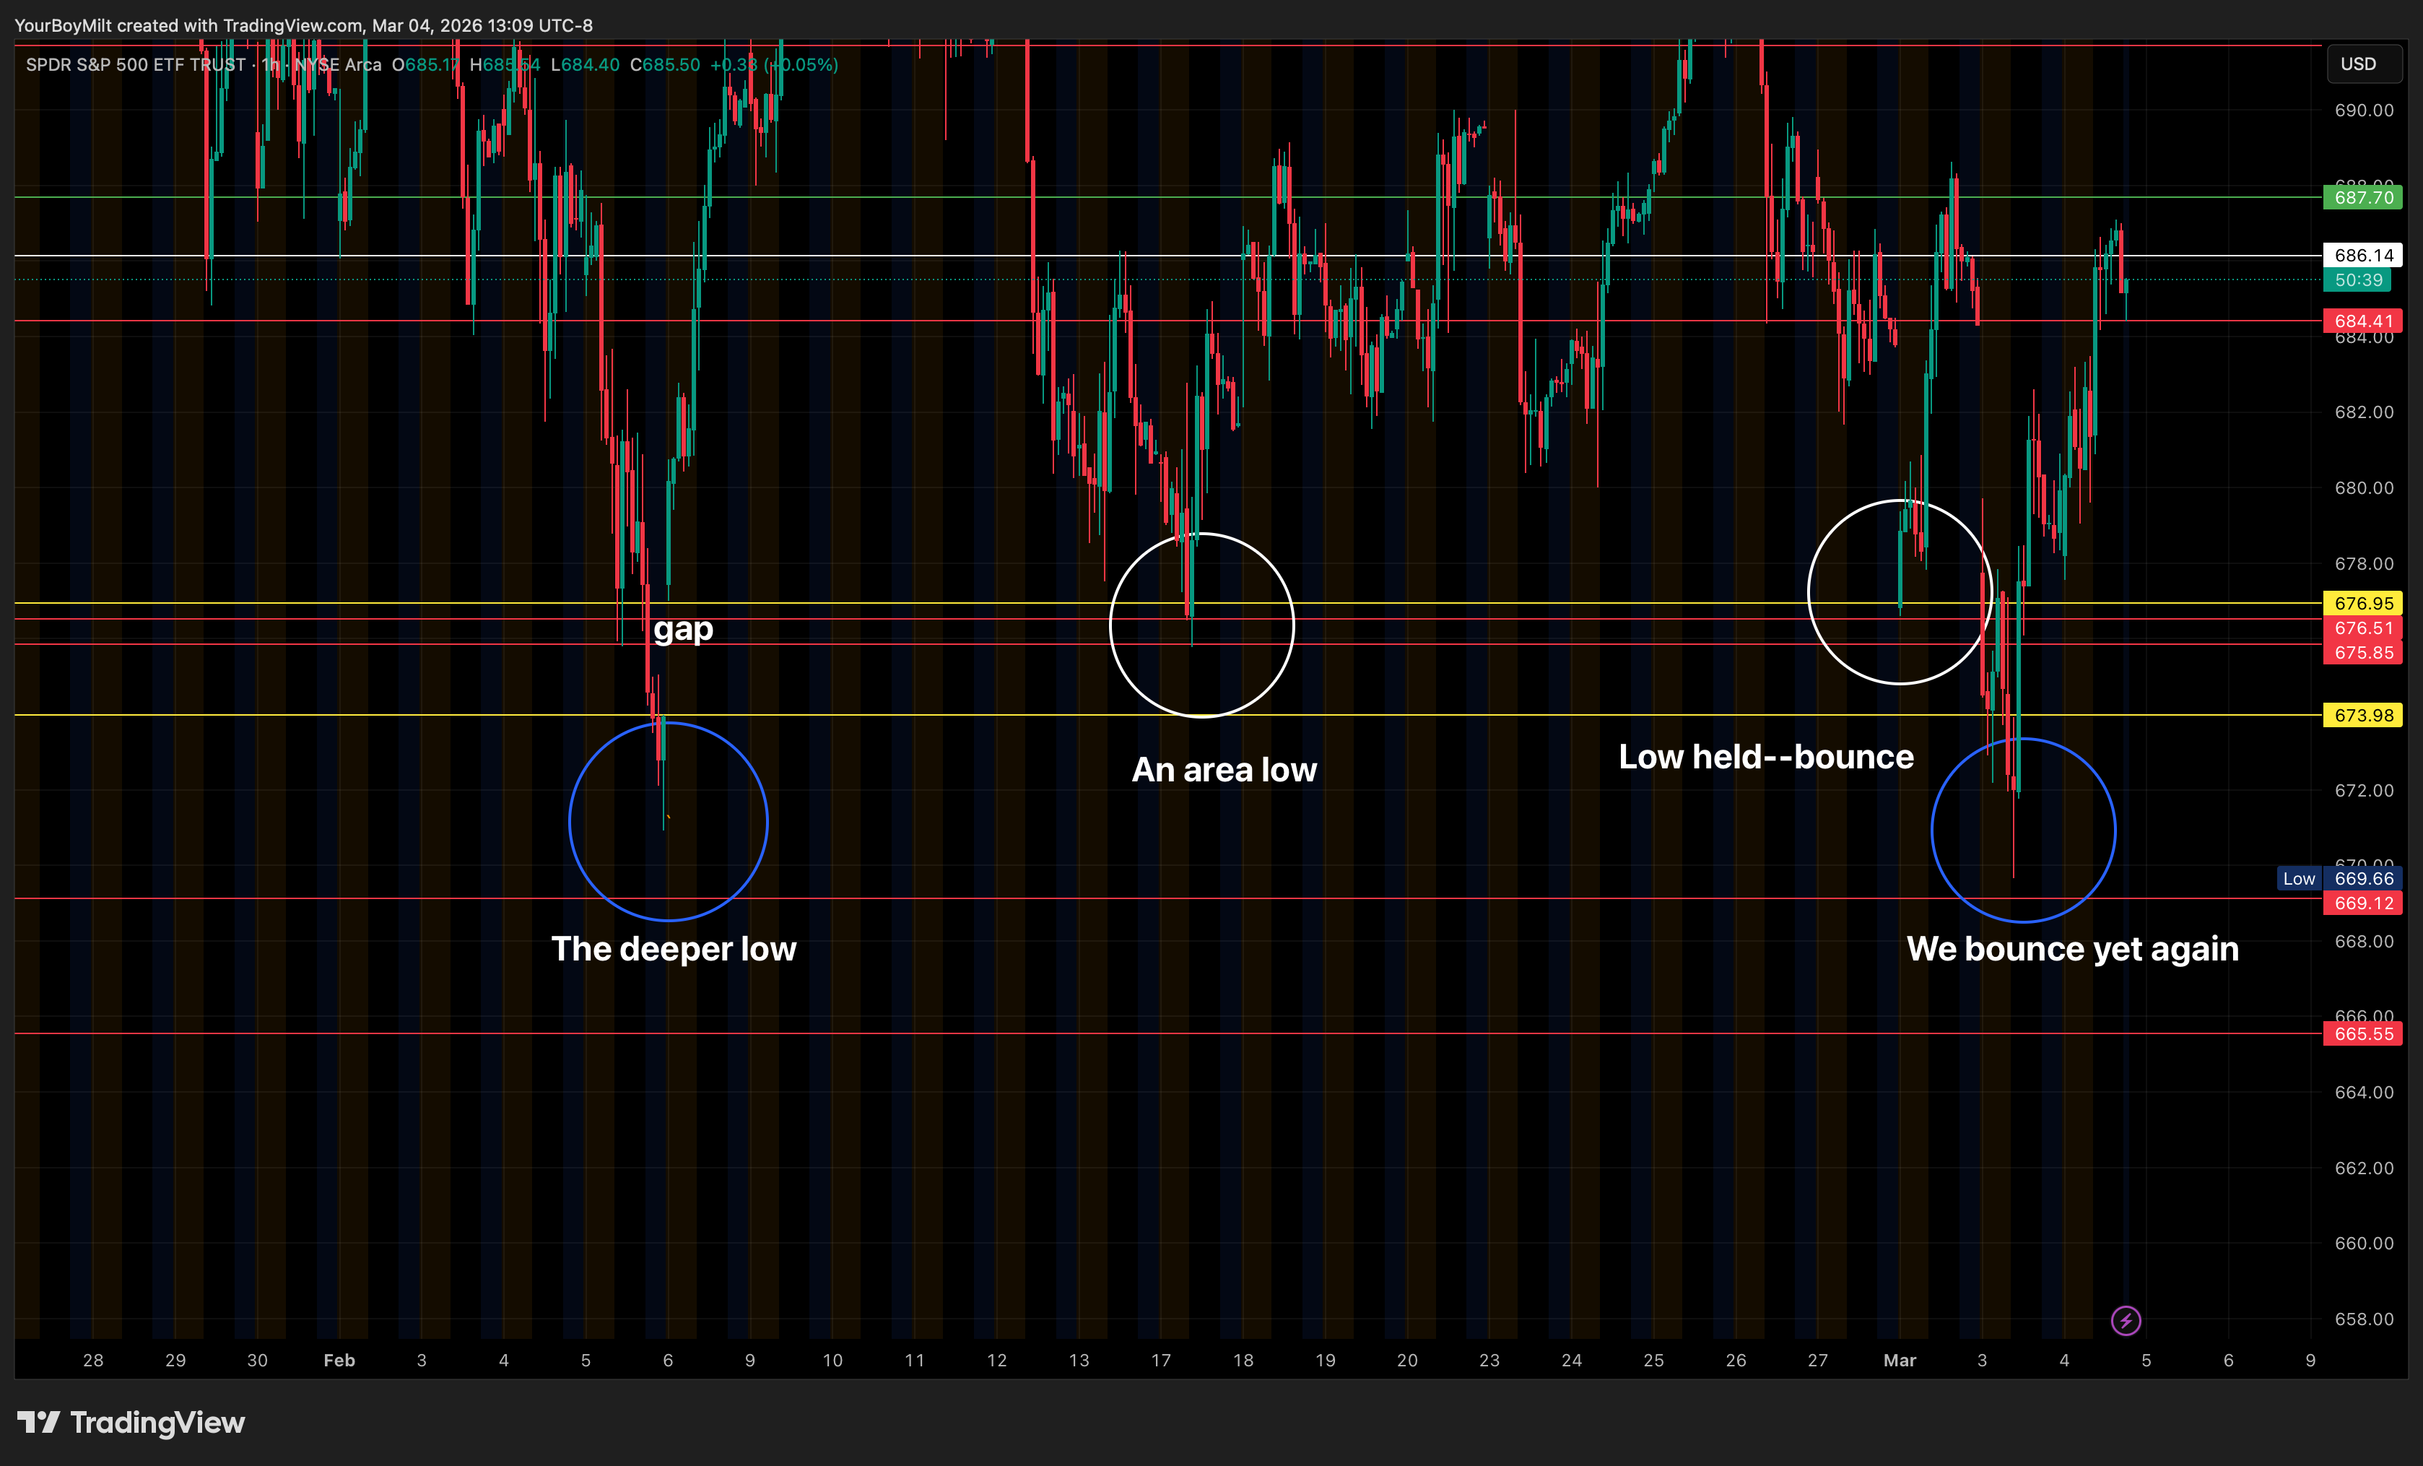Click the 'We bounce yet again' annotation

(2072, 948)
